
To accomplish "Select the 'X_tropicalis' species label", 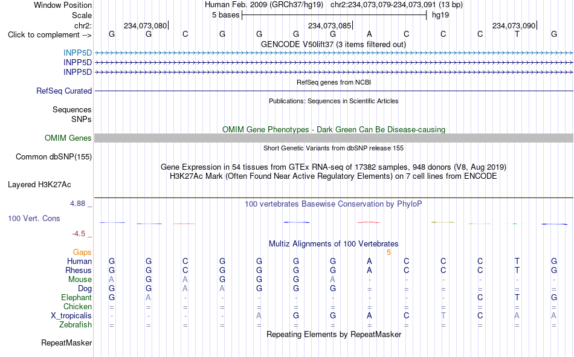I will coord(71,316).
